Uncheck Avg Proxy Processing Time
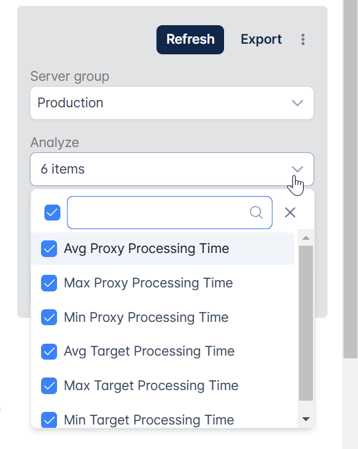 49,248
